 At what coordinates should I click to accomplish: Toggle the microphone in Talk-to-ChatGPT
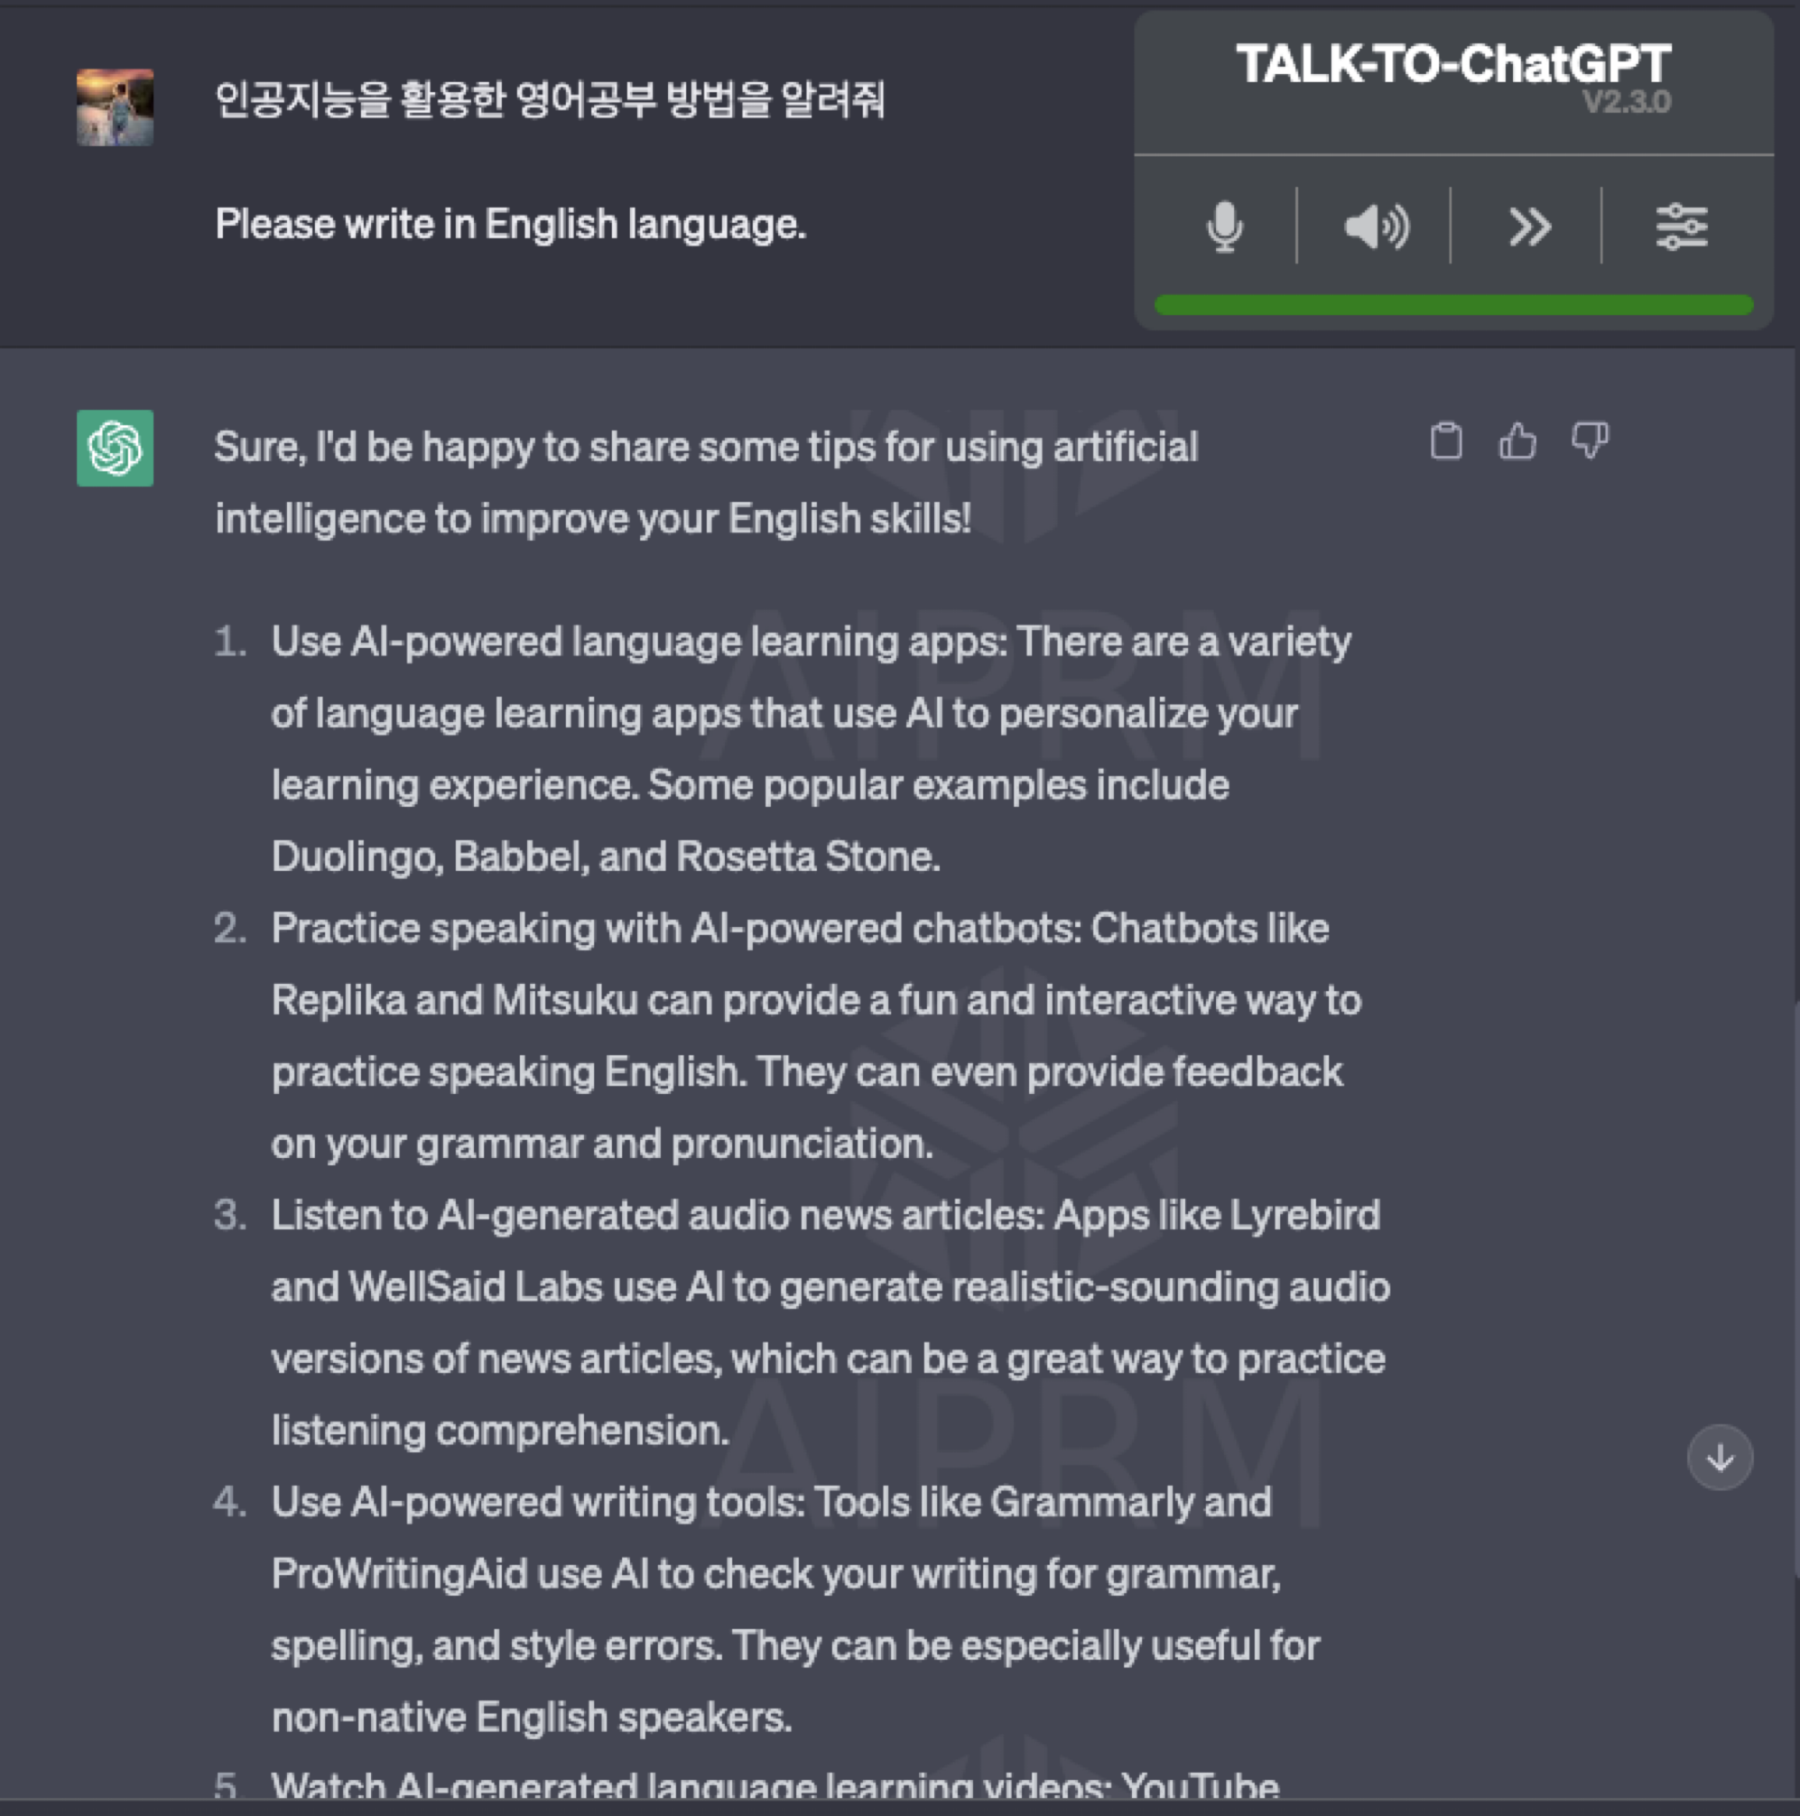[x=1224, y=227]
